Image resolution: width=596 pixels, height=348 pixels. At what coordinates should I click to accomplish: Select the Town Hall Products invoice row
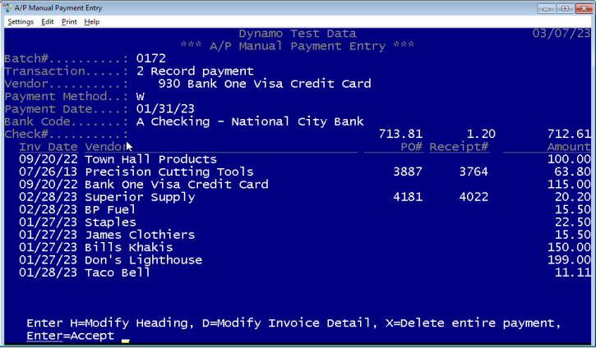click(x=305, y=159)
